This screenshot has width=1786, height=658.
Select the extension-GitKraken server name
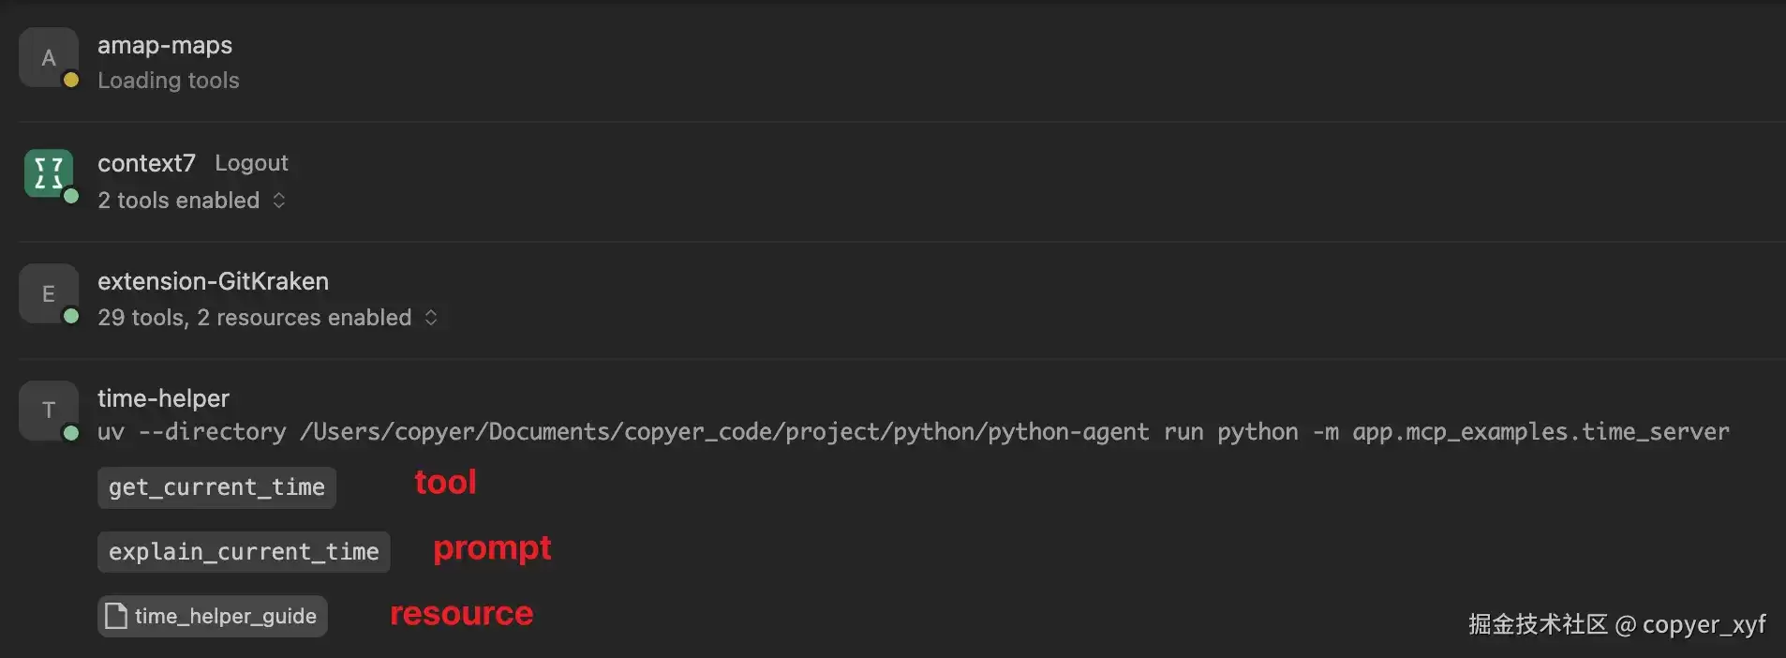click(x=213, y=281)
